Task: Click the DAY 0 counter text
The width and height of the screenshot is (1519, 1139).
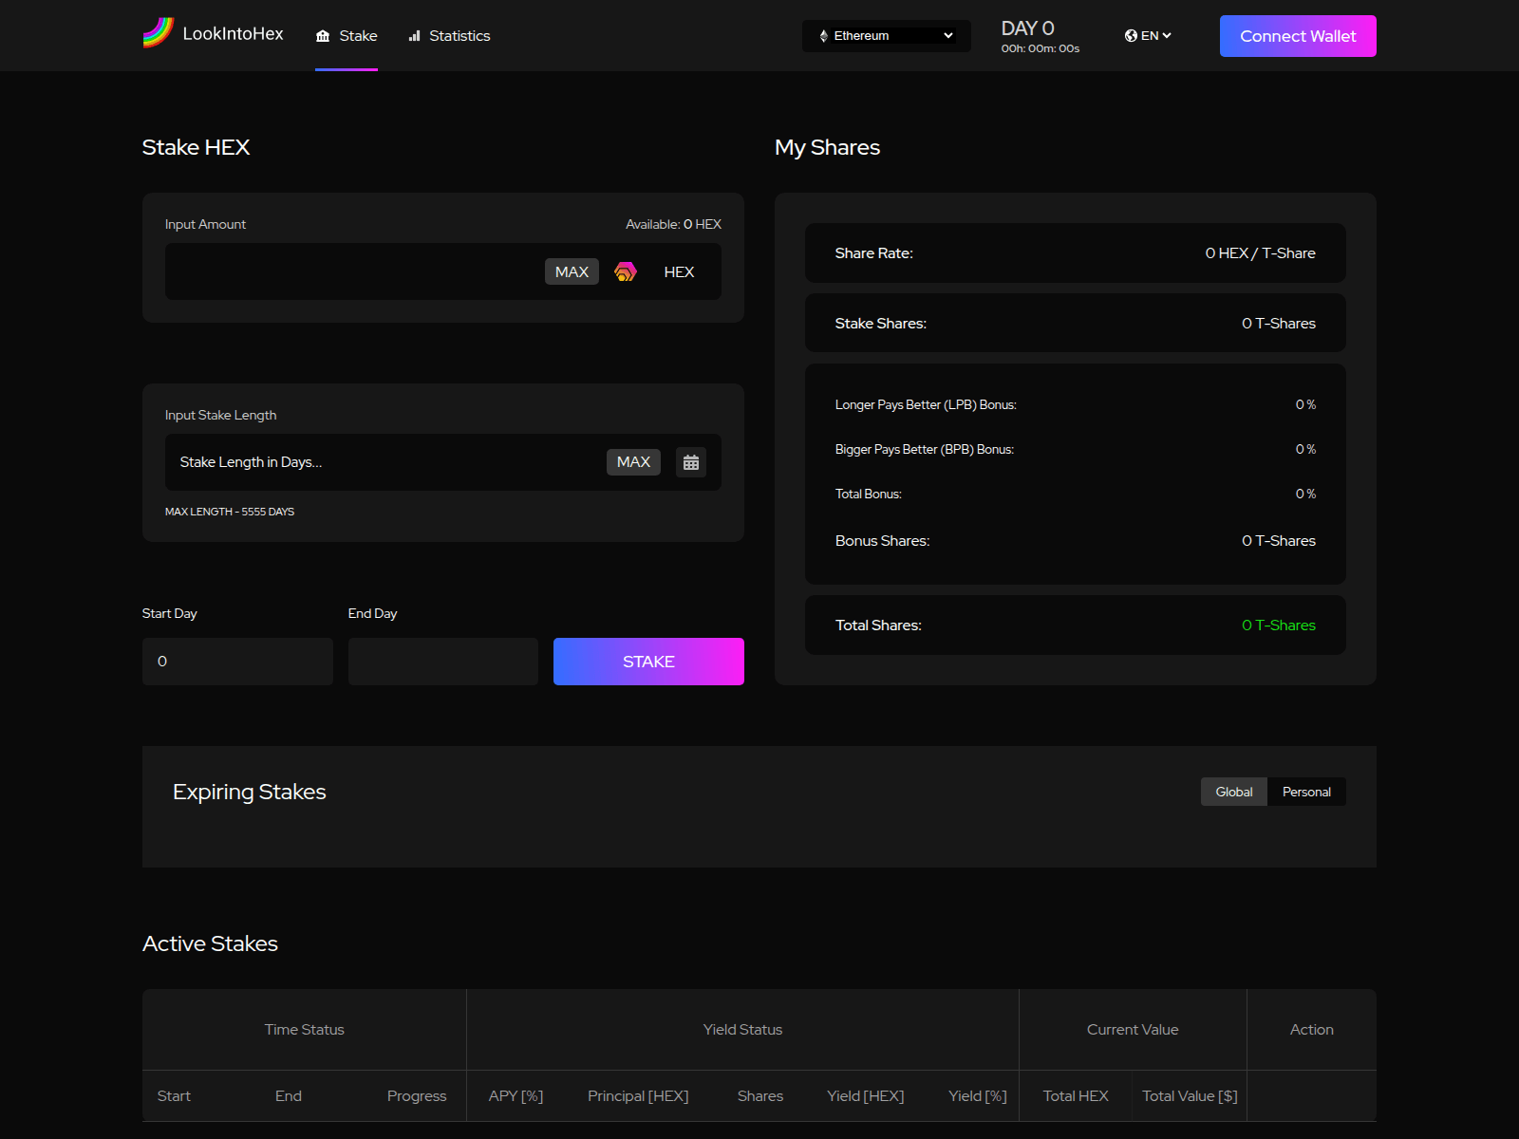Action: point(1027,28)
